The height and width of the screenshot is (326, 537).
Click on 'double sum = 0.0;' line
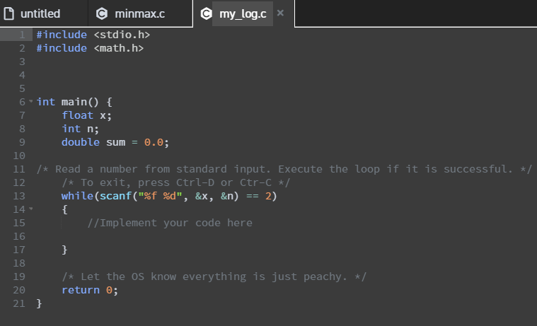point(115,142)
